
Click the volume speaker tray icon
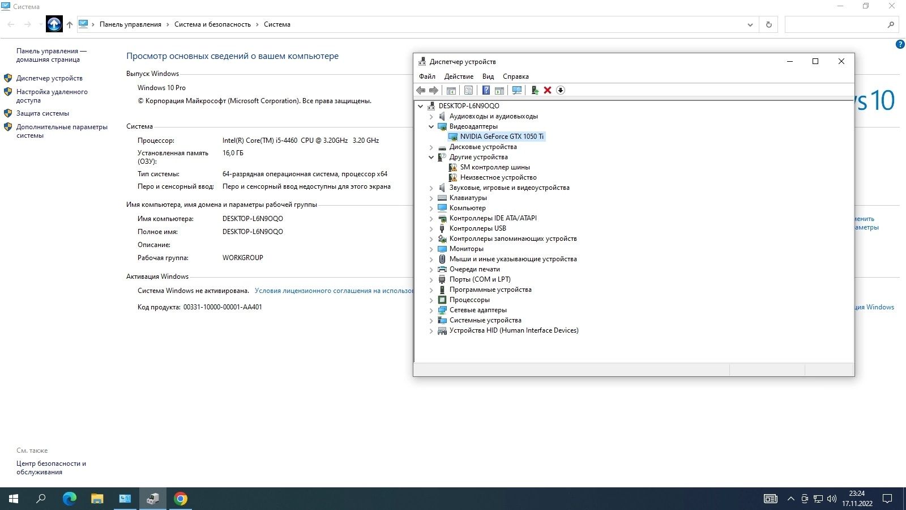[832, 499]
